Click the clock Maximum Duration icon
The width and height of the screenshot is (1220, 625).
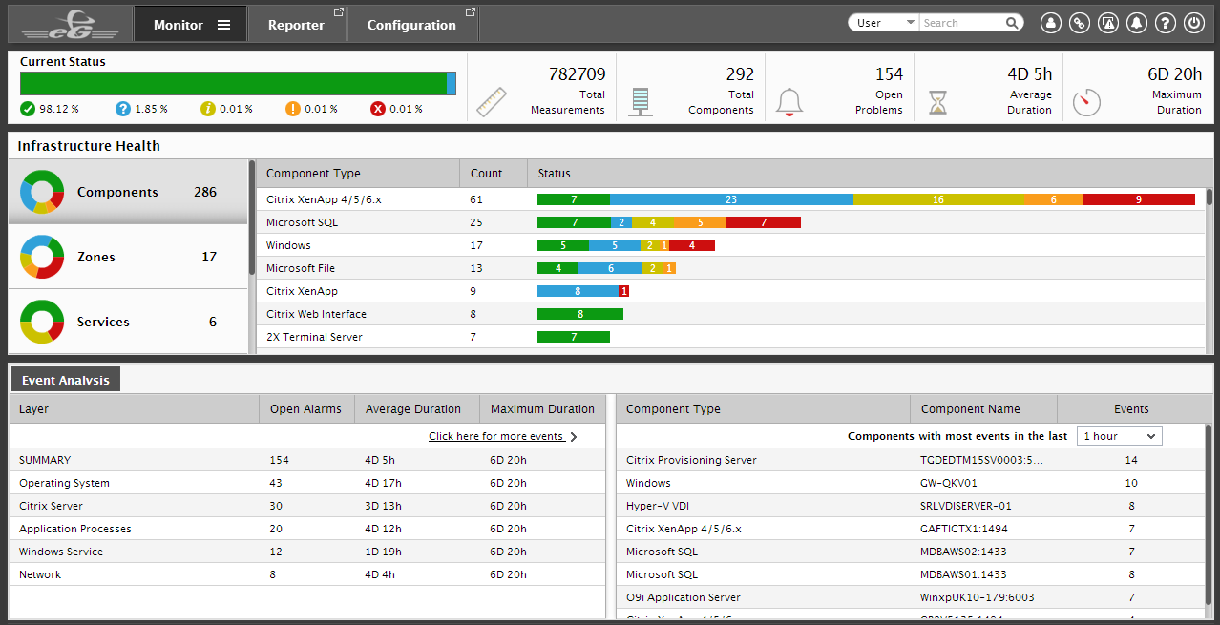[x=1086, y=102]
